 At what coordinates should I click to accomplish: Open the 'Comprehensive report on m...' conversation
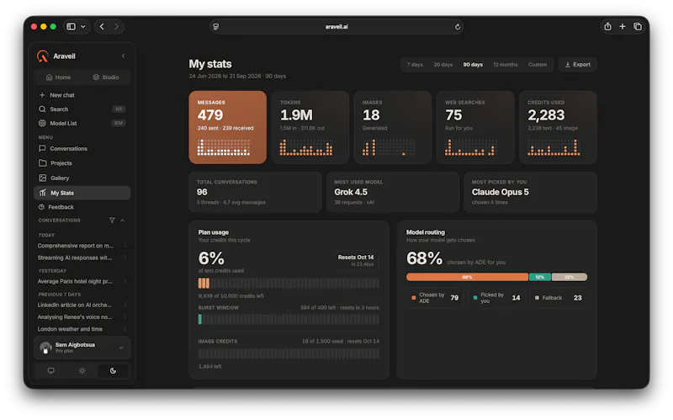coord(76,246)
